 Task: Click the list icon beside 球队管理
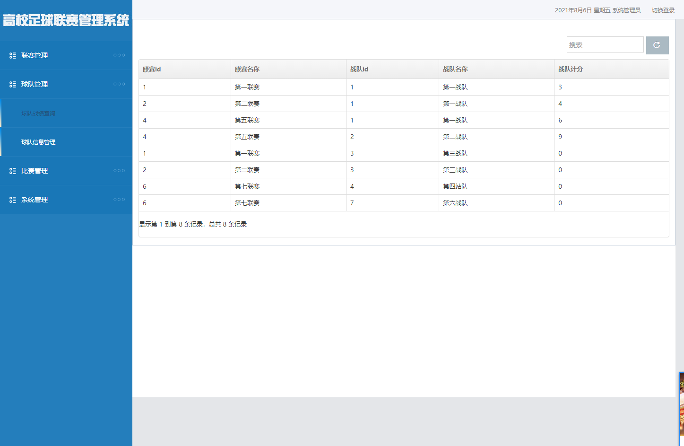click(13, 84)
